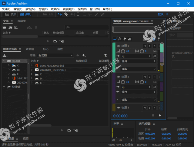Screen dimensions: 194x147
Task: Open the 默认 workspace menu icon
Action: click(x=167, y=14)
